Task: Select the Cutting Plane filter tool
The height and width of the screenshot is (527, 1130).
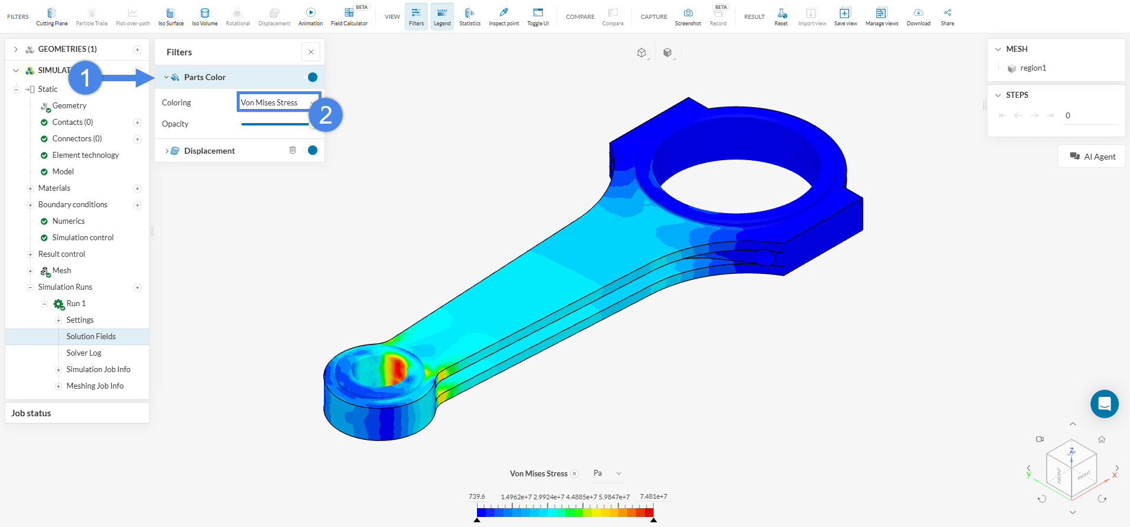Action: pyautogui.click(x=52, y=16)
